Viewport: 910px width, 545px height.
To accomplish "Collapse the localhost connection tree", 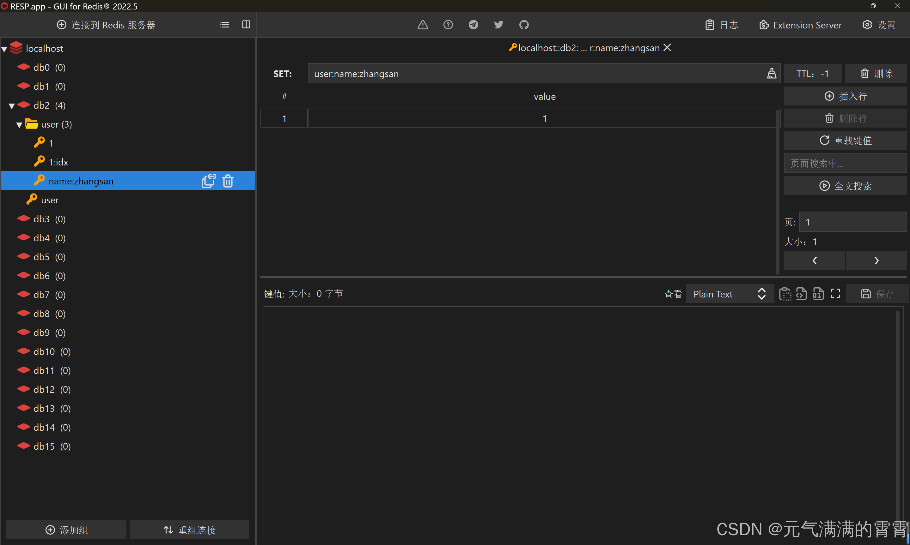I will coord(4,49).
